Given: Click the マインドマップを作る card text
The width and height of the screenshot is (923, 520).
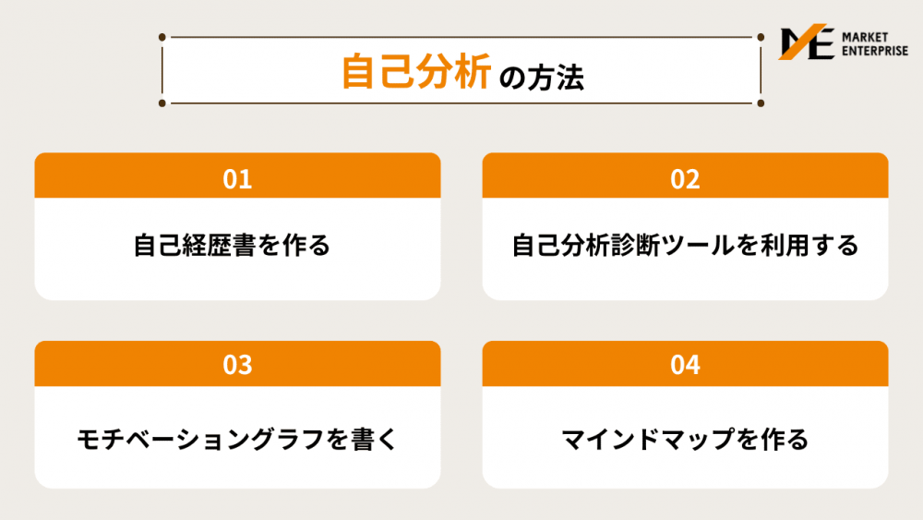Looking at the screenshot, I should click(685, 440).
